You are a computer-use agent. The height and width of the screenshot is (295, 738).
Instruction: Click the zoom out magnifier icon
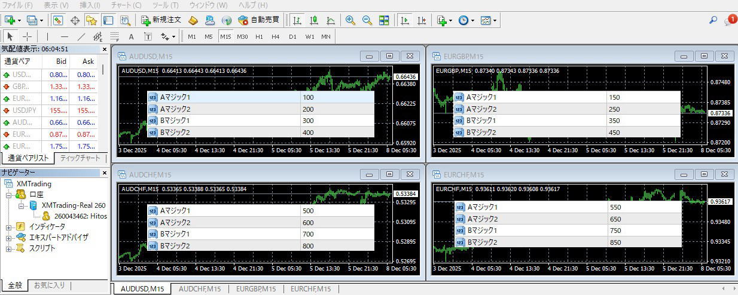click(x=367, y=20)
